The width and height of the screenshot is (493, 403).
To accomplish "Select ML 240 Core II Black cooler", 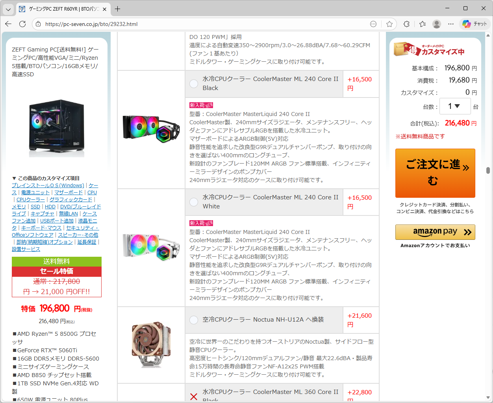I will [194, 84].
